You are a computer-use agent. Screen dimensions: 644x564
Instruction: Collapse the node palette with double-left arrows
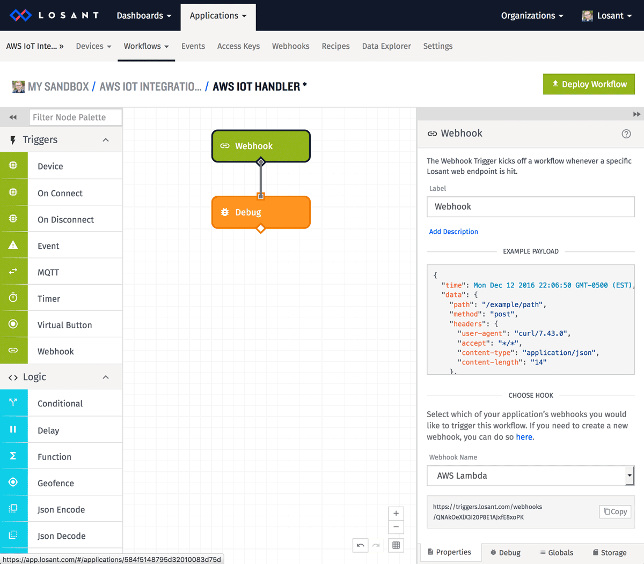coord(12,116)
